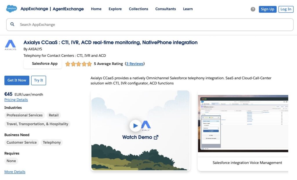This screenshot has width=297, height=180.
Task: Open the Explore menu
Action: [x=115, y=9]
